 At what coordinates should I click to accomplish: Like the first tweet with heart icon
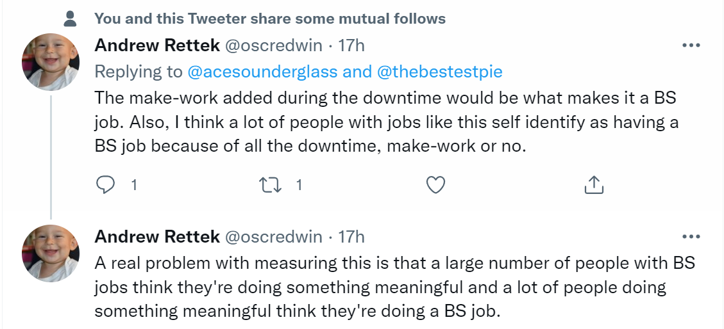436,185
